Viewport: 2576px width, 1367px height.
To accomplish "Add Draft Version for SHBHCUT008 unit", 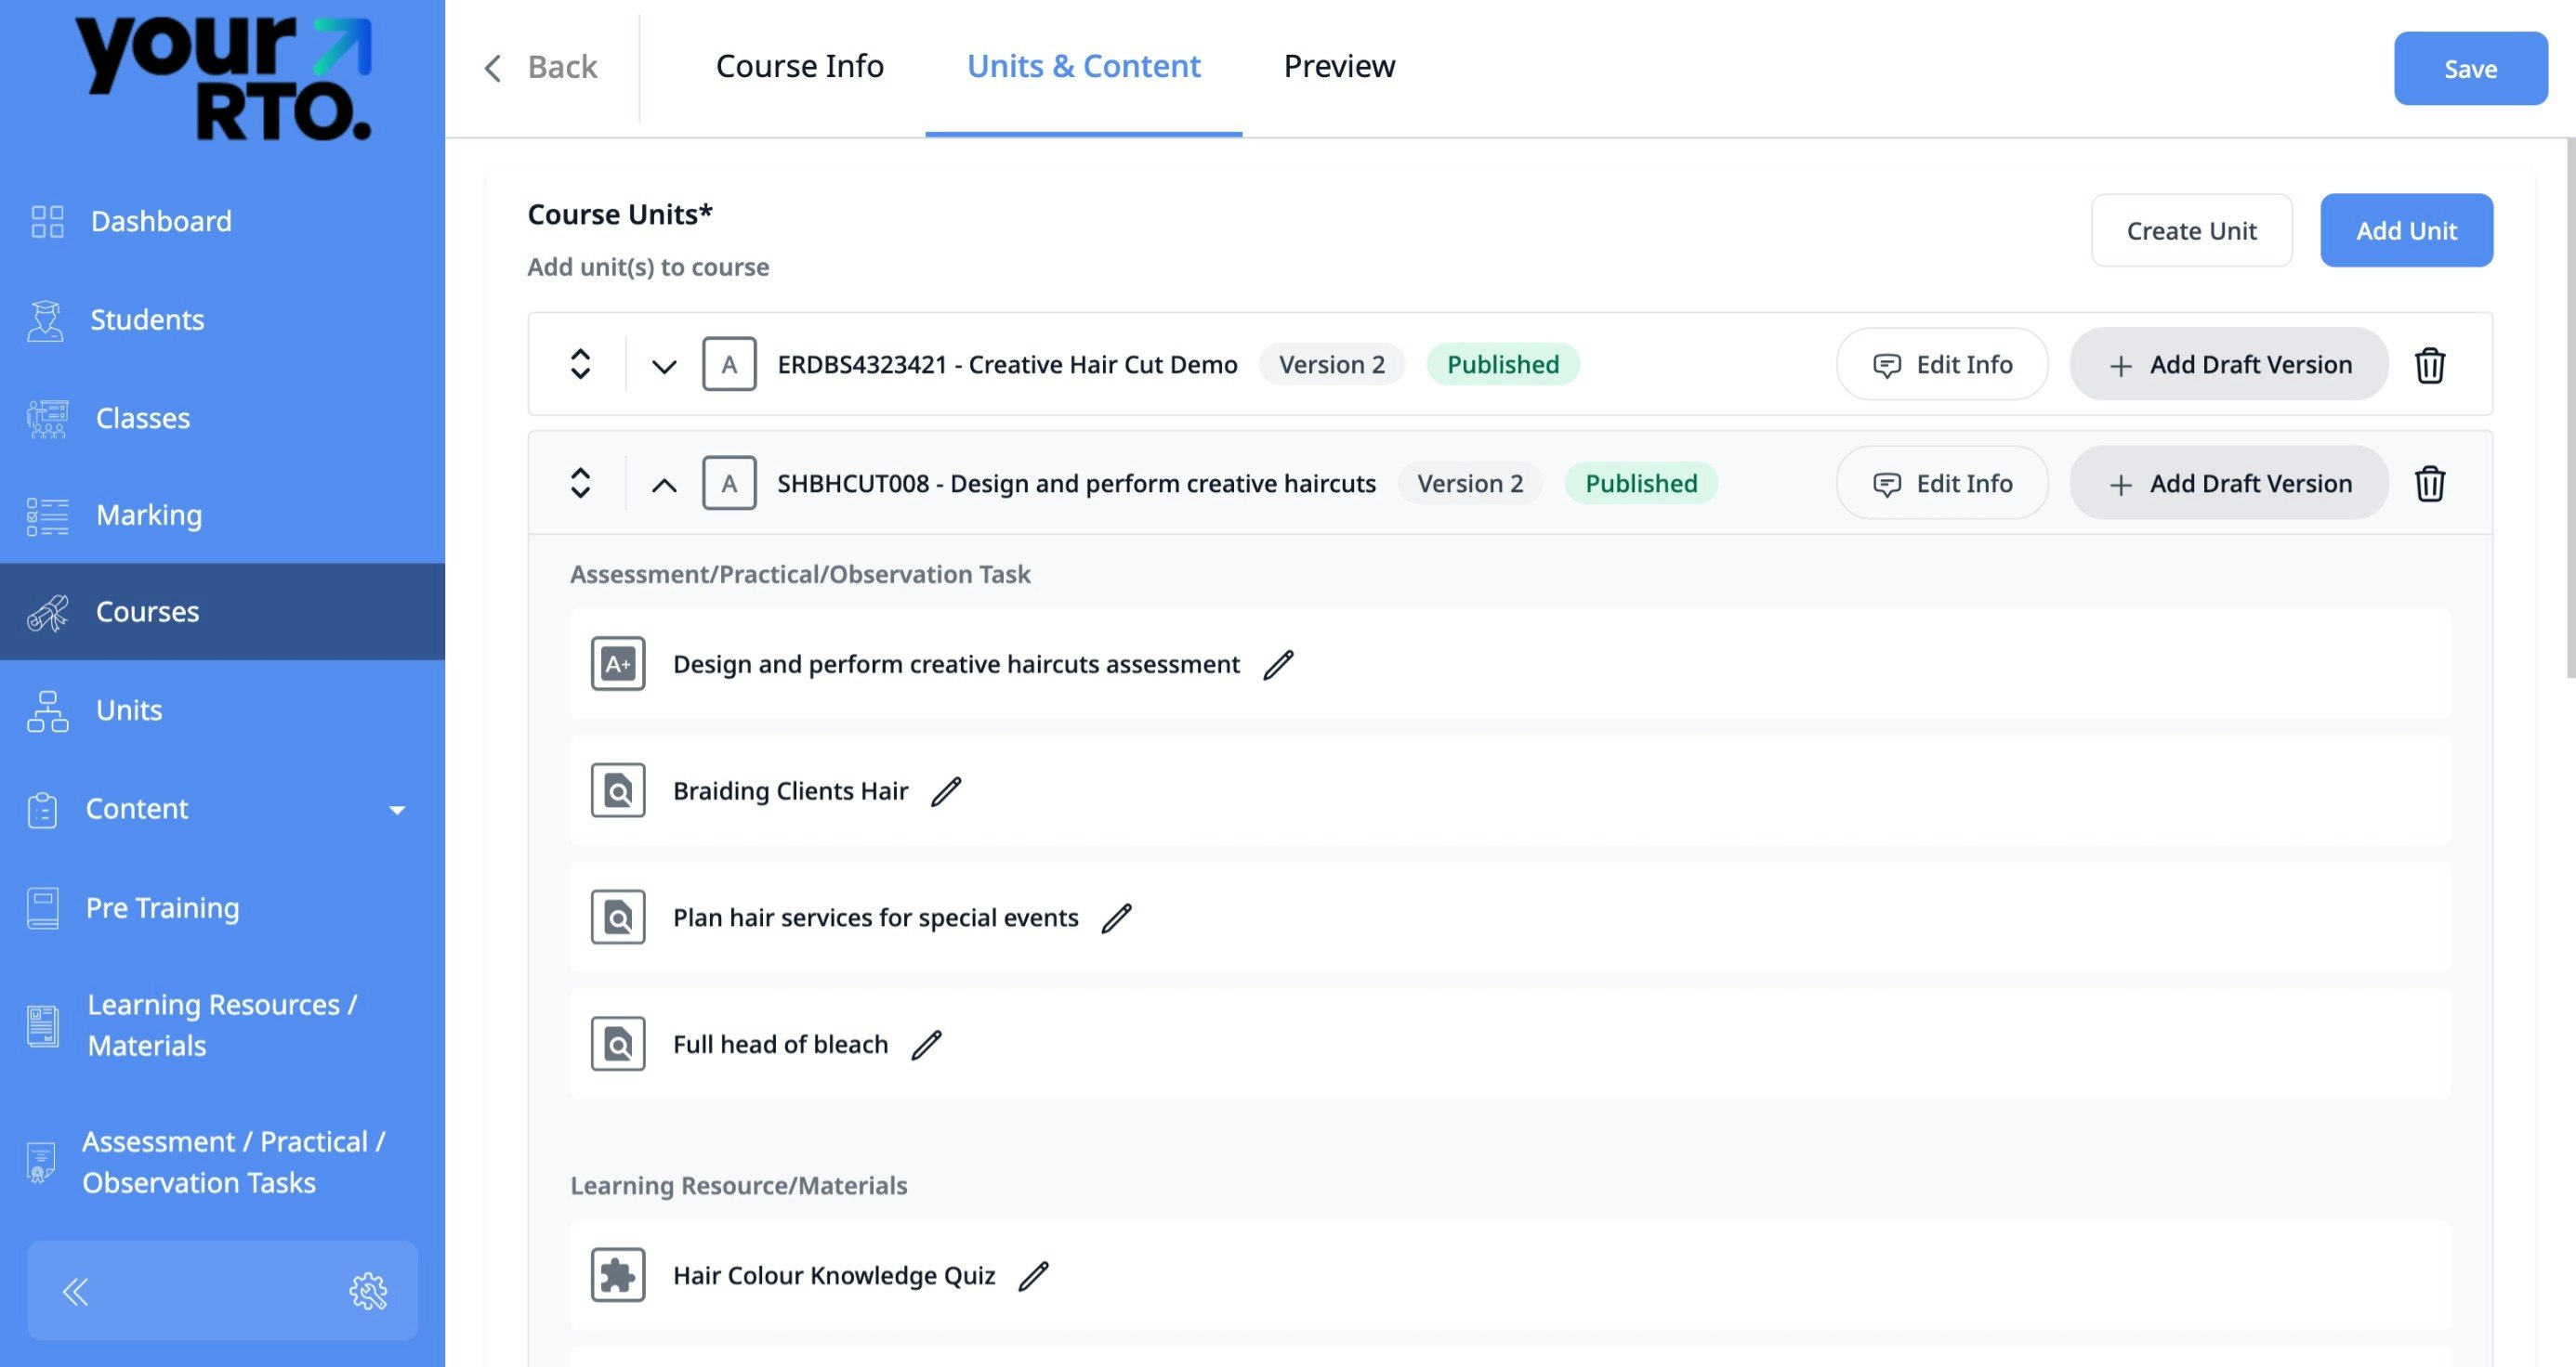I will pos(2229,483).
